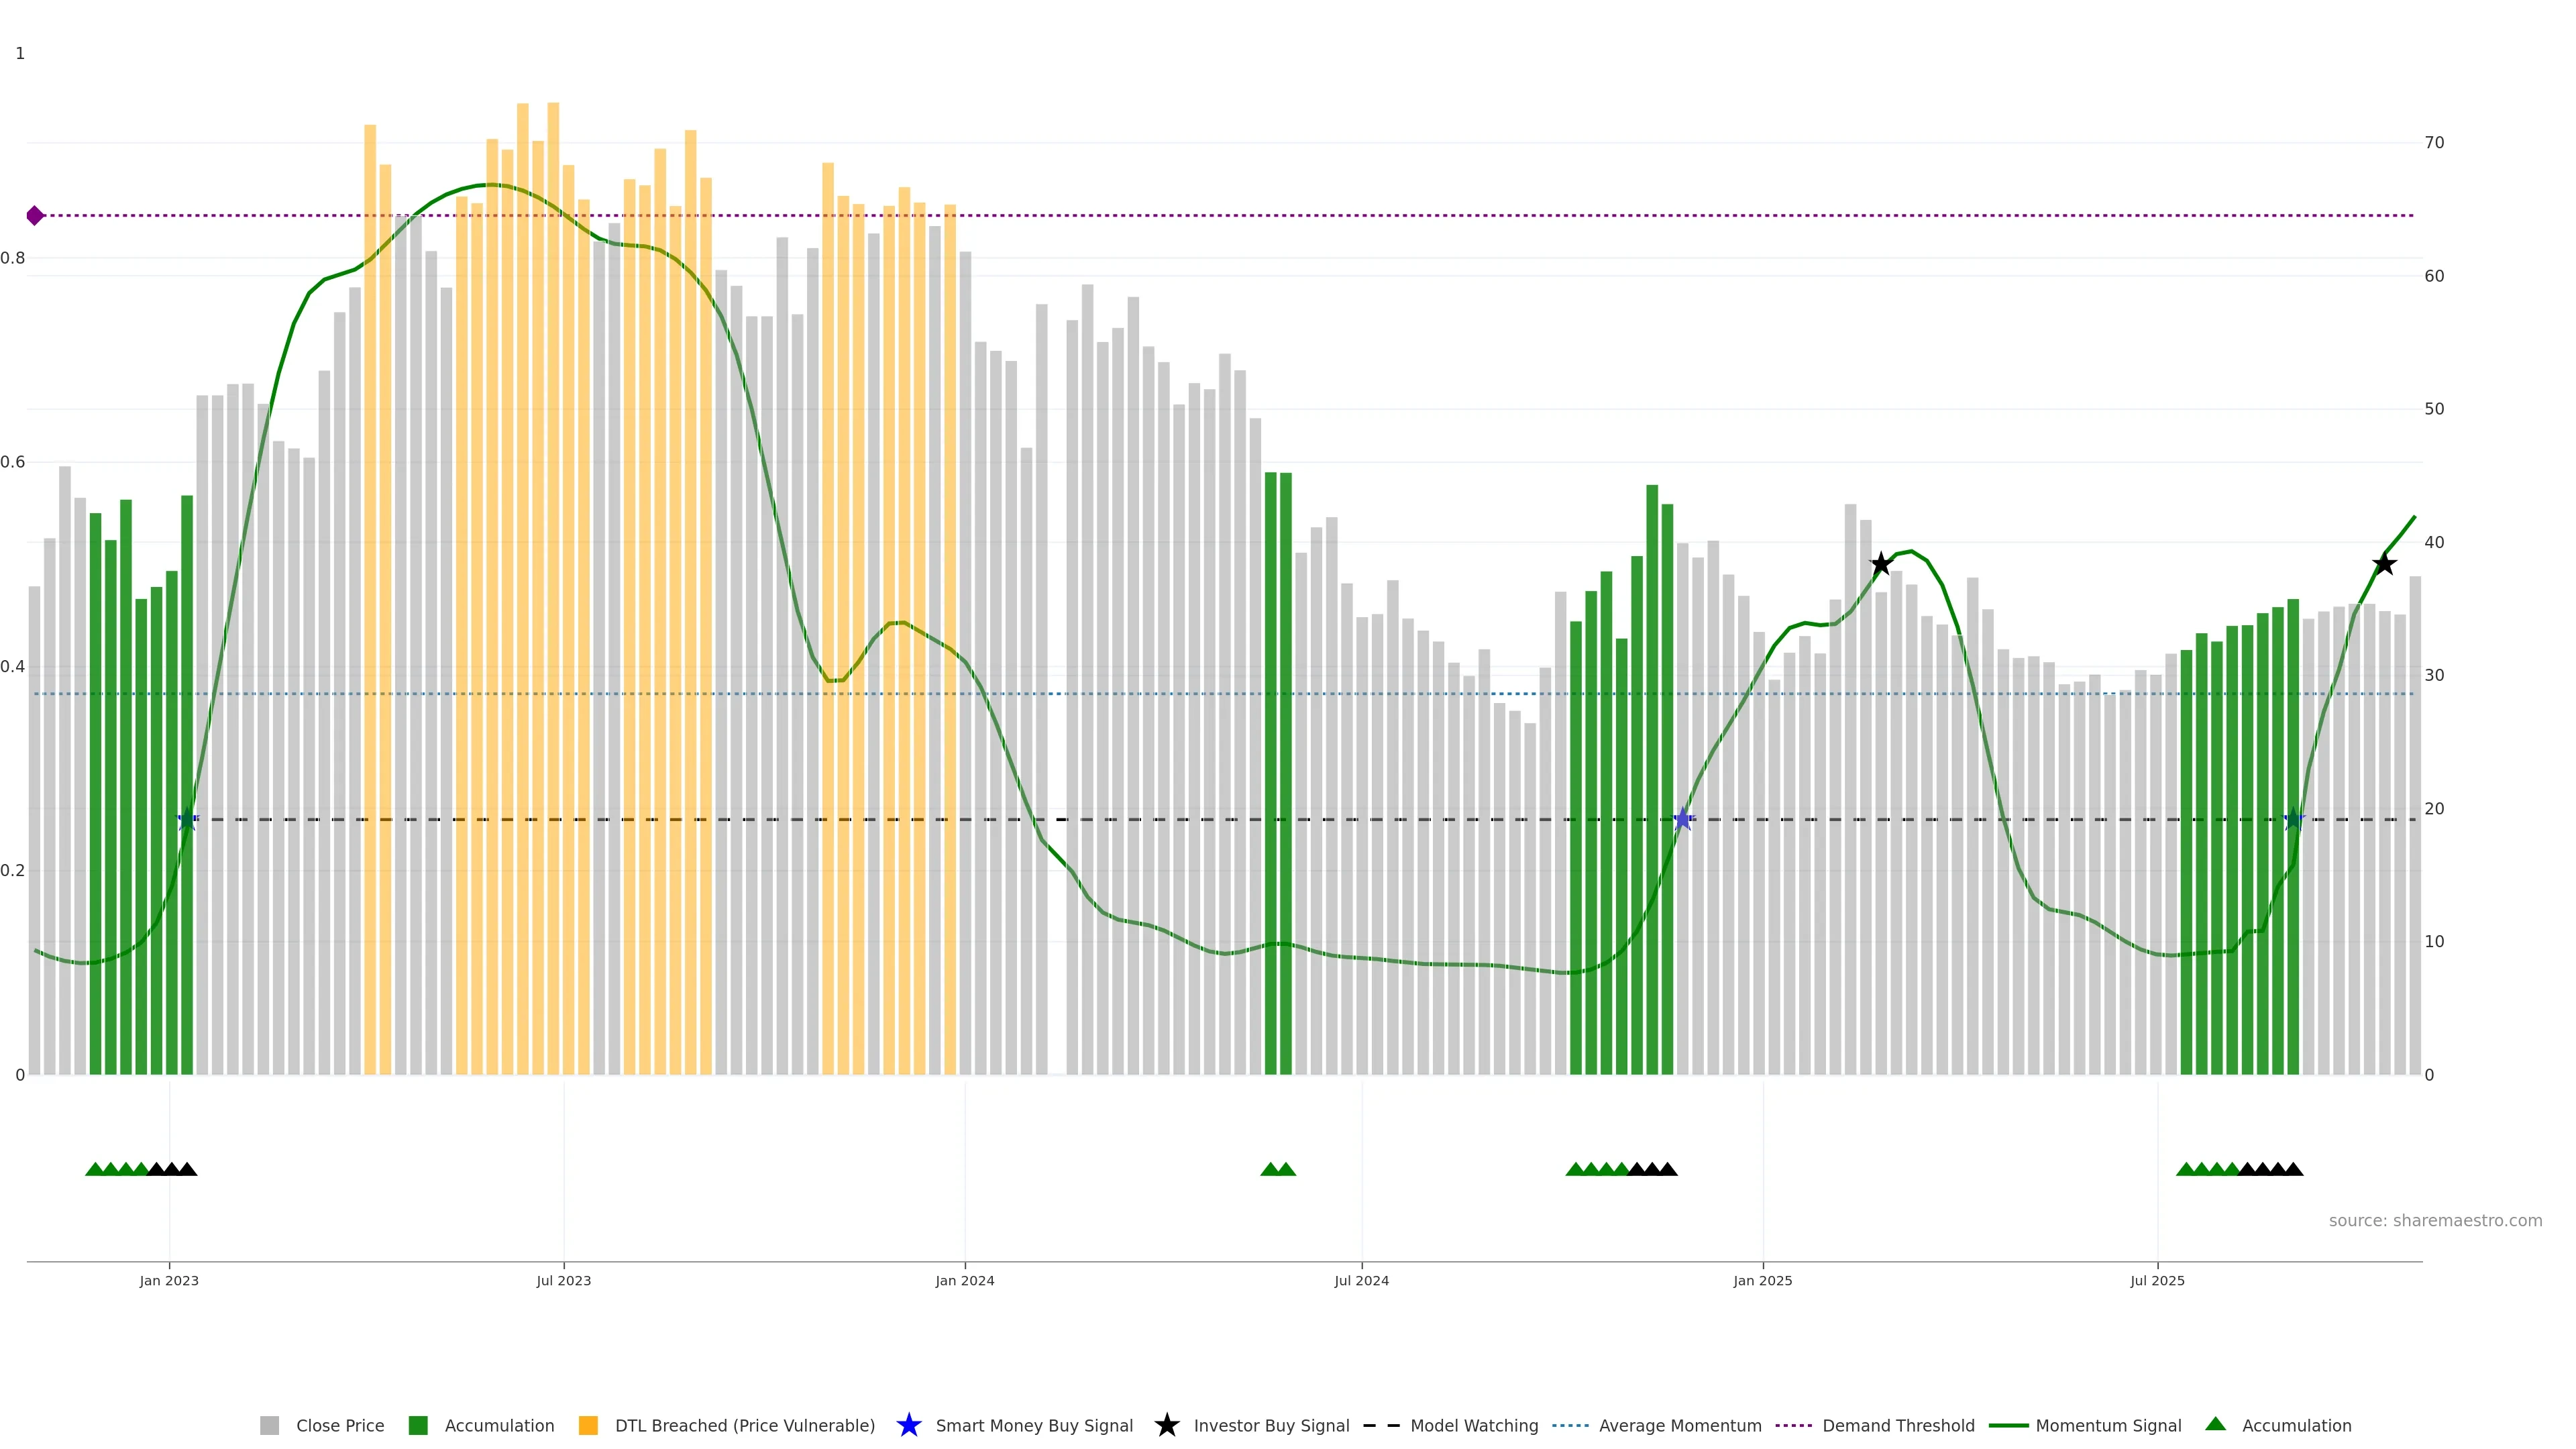Viewport: 2576px width, 1449px height.
Task: Click the Smart Money star near Jan 2023
Action: click(x=187, y=819)
